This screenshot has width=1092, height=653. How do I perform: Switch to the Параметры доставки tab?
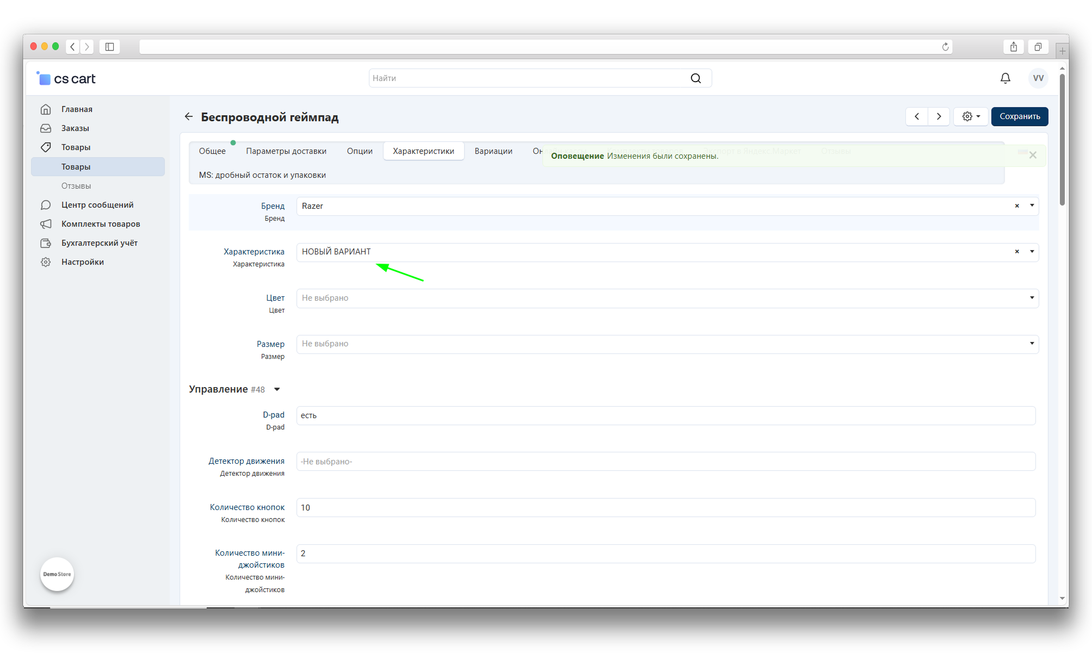click(286, 151)
